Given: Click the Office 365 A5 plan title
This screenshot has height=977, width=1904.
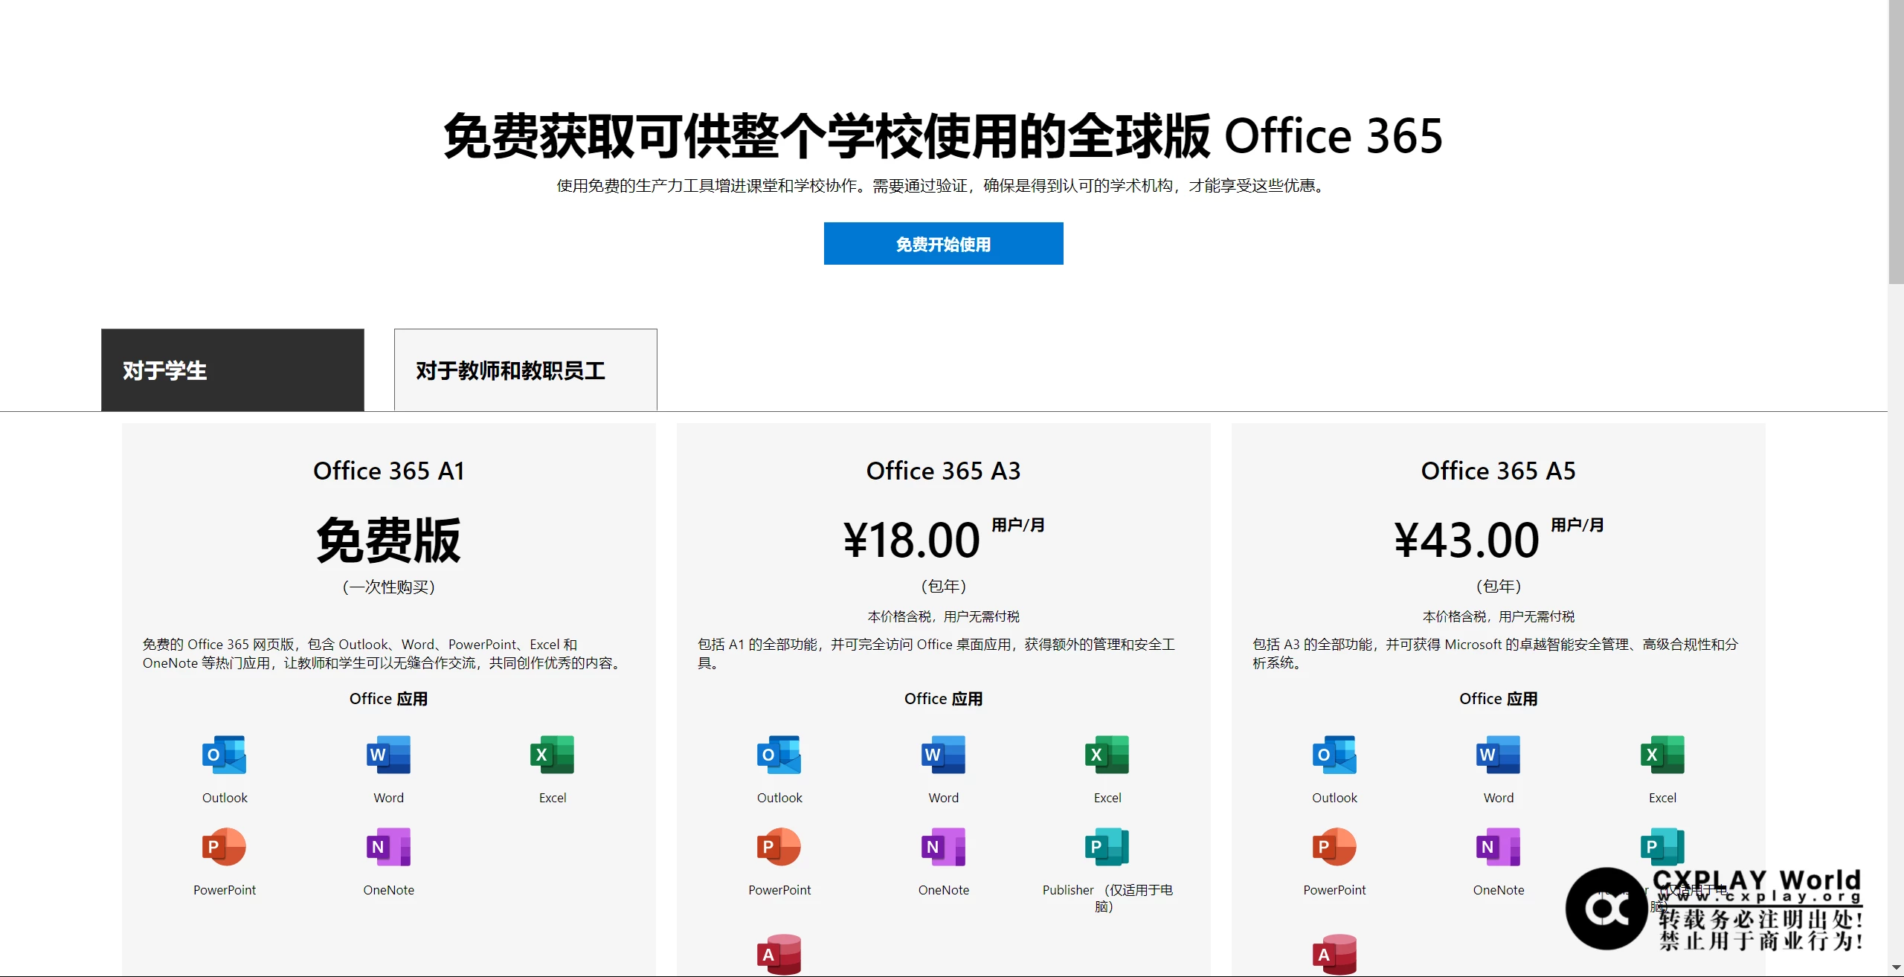Looking at the screenshot, I should (x=1498, y=471).
